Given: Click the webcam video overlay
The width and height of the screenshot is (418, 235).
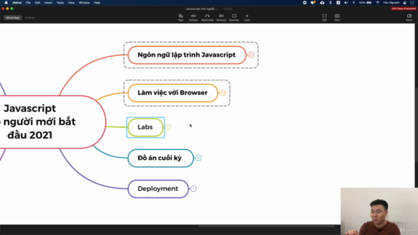Looking at the screenshot, I should [379, 211].
